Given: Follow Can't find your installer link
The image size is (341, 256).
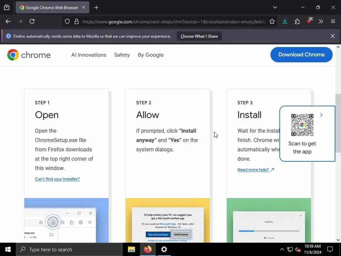Looking at the screenshot, I should (57, 179).
